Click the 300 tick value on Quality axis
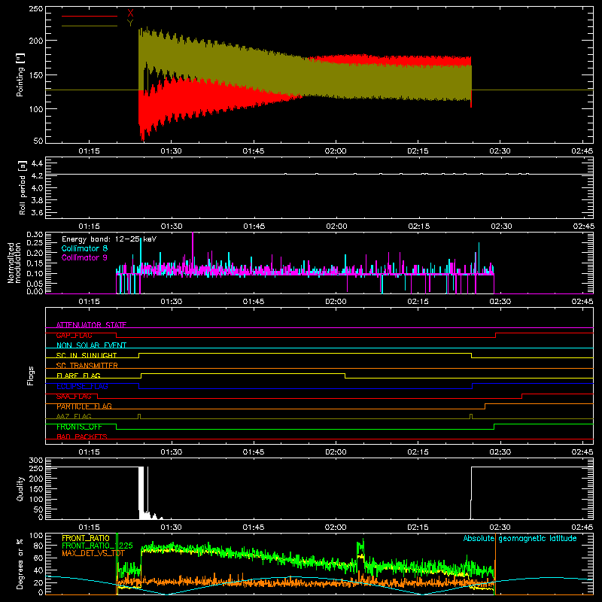 [36, 461]
